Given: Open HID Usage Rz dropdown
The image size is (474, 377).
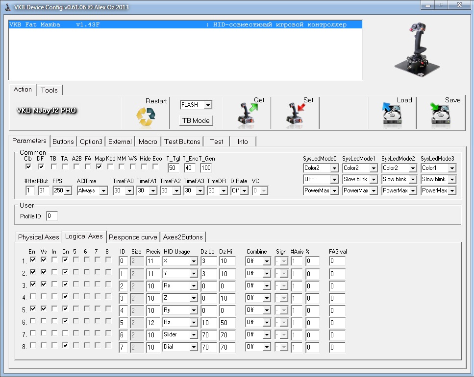Looking at the screenshot, I should click(180, 322).
